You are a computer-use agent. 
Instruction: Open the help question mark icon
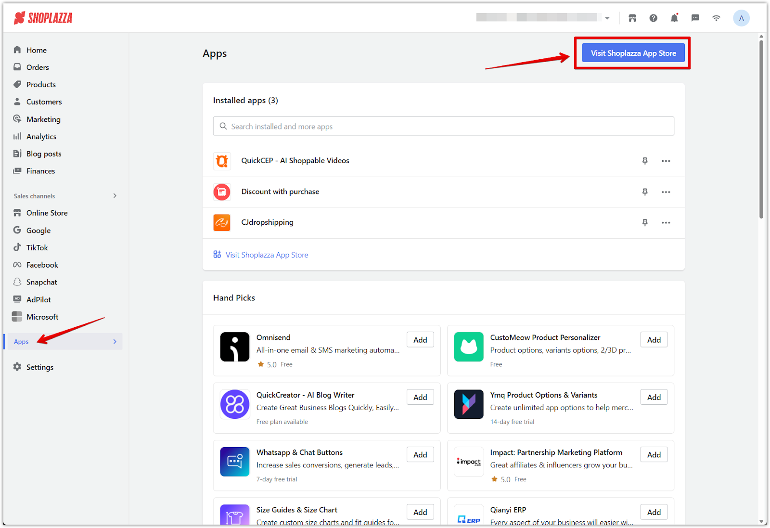[x=653, y=18]
